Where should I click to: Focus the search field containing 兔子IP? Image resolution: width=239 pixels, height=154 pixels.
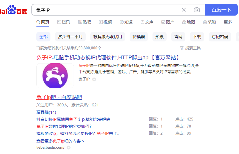pyautogui.click(x=107, y=10)
